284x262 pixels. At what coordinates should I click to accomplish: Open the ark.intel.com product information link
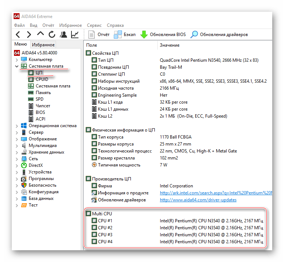pos(216,193)
